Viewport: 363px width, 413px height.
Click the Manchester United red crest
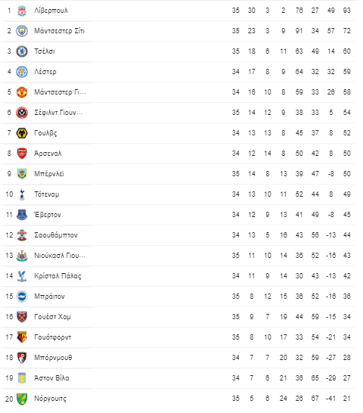[x=22, y=92]
